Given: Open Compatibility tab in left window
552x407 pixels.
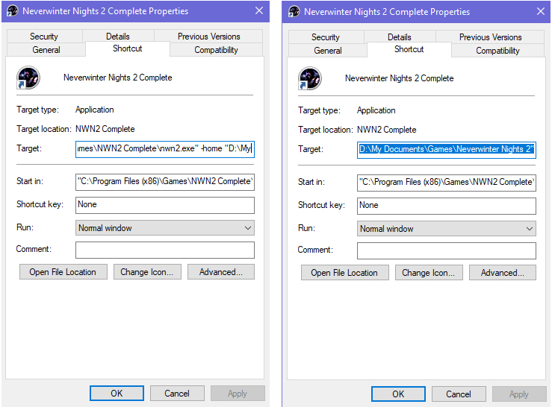Looking at the screenshot, I should point(216,49).
